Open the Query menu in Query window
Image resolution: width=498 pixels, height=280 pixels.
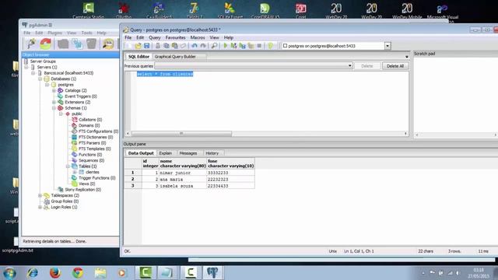click(x=155, y=37)
